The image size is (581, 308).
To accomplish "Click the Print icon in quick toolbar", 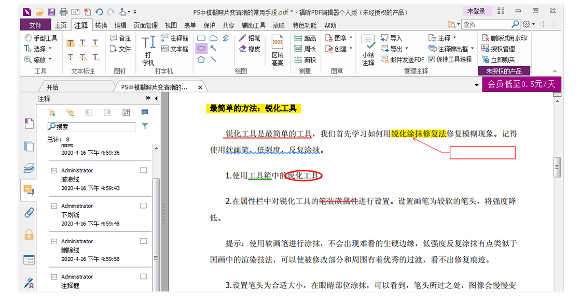I will (x=63, y=12).
